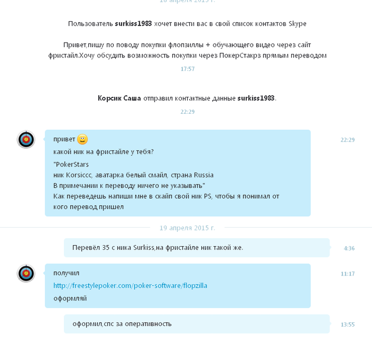Click the ник Korsiccc line in the message
The height and width of the screenshot is (343, 372).
(133, 175)
